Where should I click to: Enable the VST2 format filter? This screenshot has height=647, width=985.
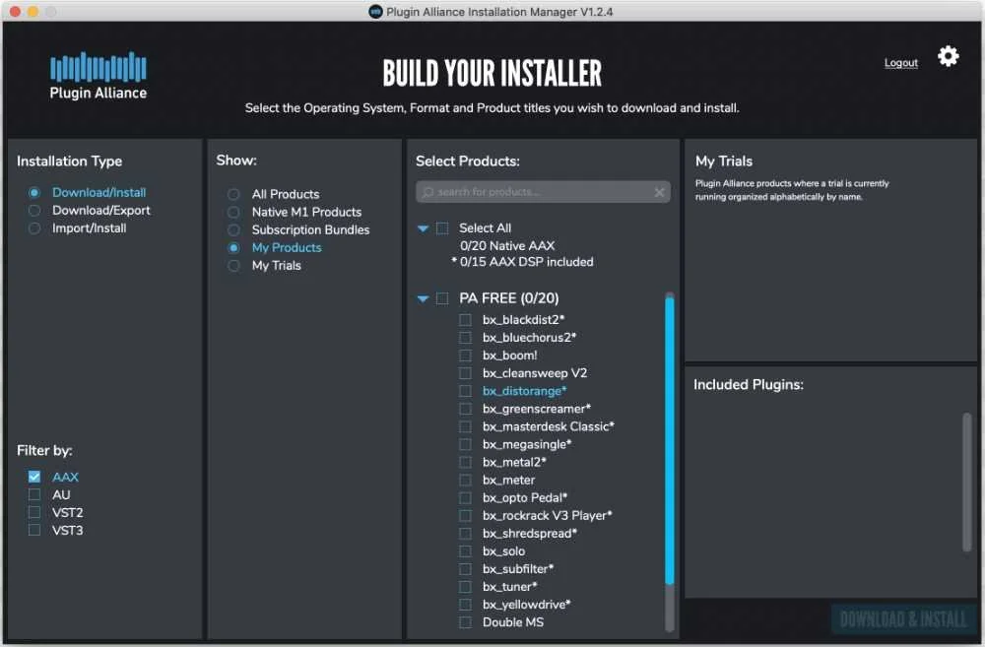[x=34, y=512]
